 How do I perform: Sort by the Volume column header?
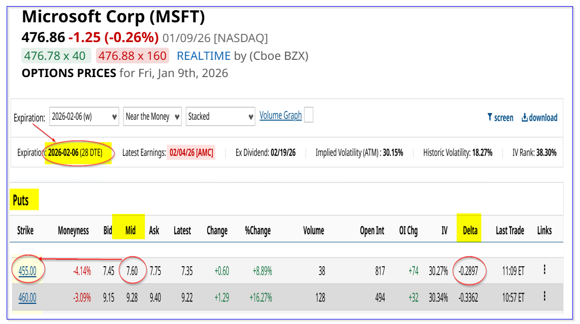[x=313, y=231]
